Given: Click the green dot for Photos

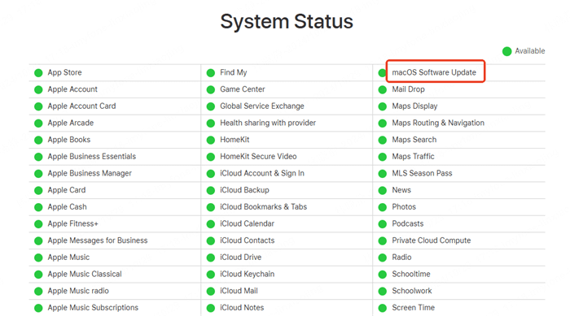Looking at the screenshot, I should coord(383,207).
